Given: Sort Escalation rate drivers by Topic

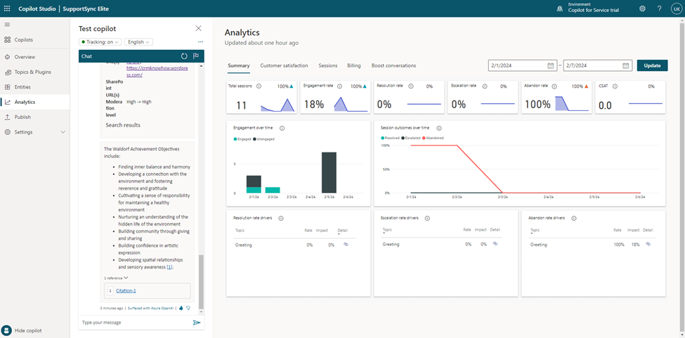Looking at the screenshot, I should point(388,231).
